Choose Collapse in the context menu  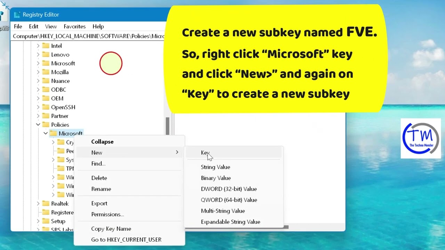[129, 142]
